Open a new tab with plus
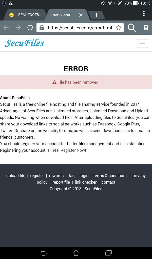152x259 pixels. coord(96,15)
